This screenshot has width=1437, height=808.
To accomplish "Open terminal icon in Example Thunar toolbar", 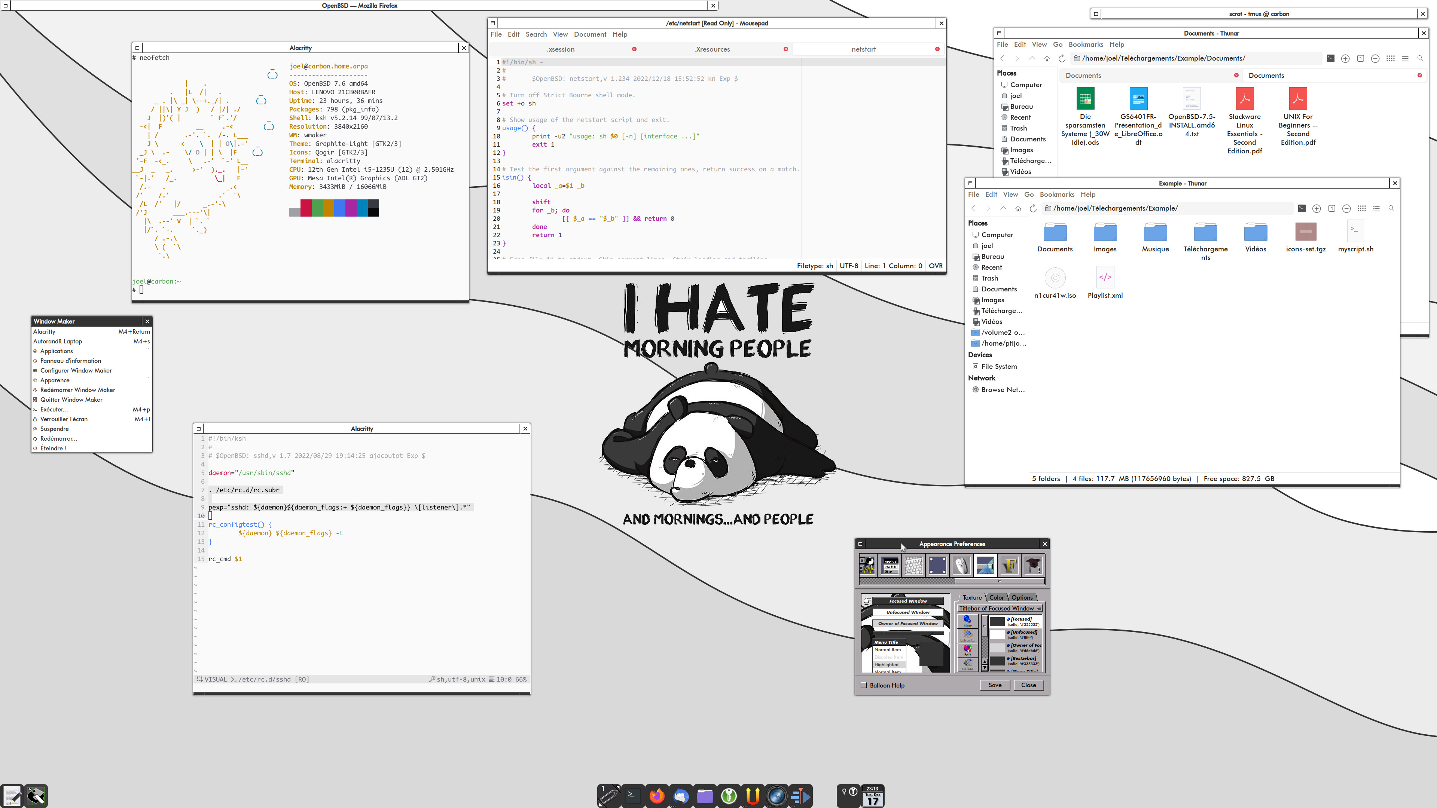I will tap(1302, 209).
